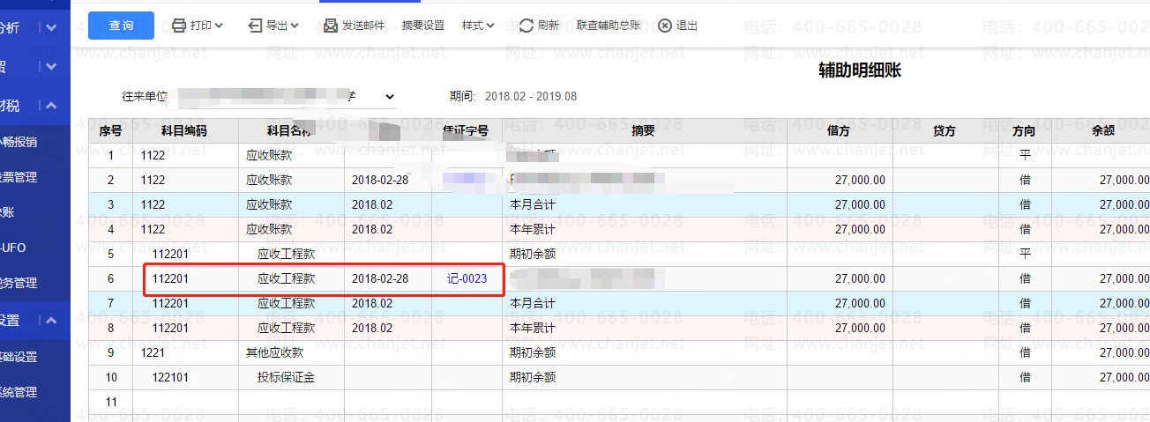Click 退出 label
The height and width of the screenshot is (422, 1150).
click(687, 26)
